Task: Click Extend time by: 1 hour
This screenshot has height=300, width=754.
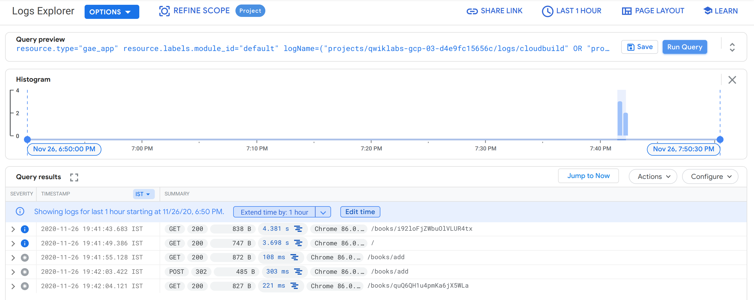Action: tap(274, 212)
